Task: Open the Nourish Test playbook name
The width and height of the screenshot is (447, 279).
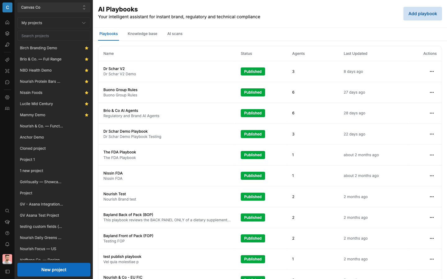Action: click(115, 194)
